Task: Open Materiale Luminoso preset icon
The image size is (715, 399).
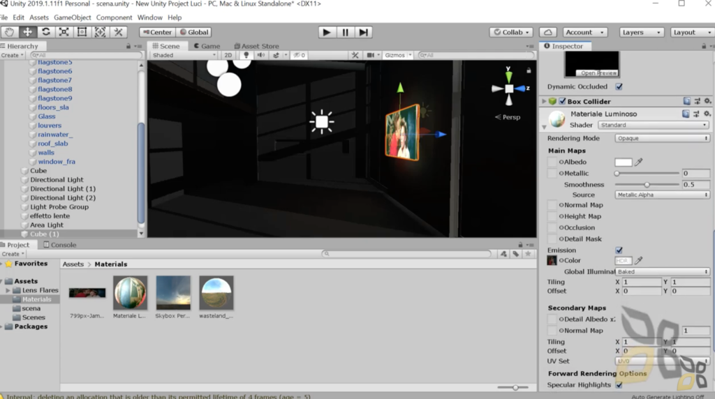Action: (x=696, y=114)
